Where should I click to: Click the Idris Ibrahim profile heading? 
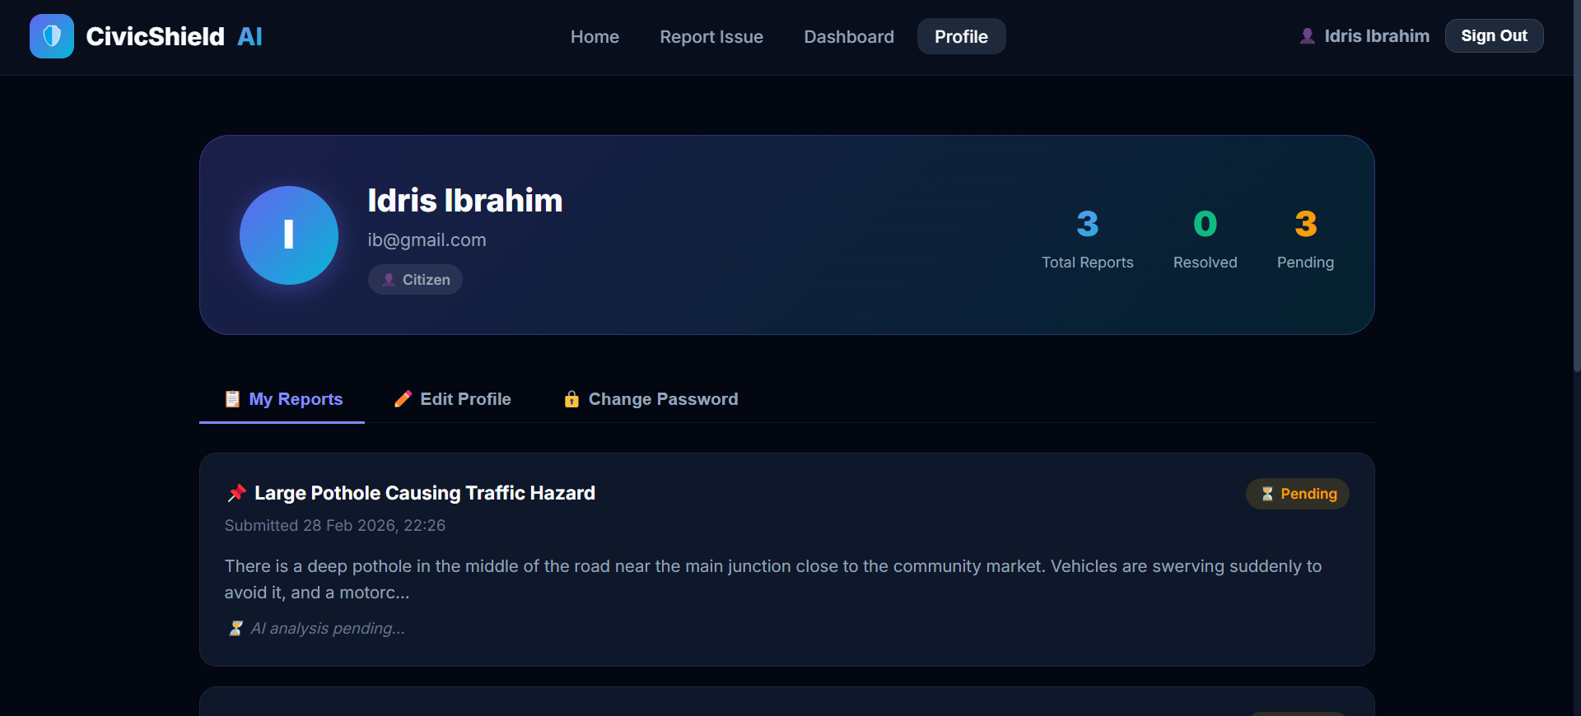(x=465, y=200)
